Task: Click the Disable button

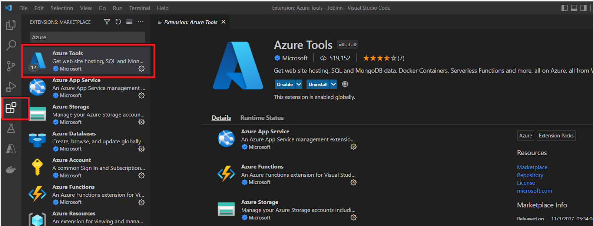Action: (285, 84)
